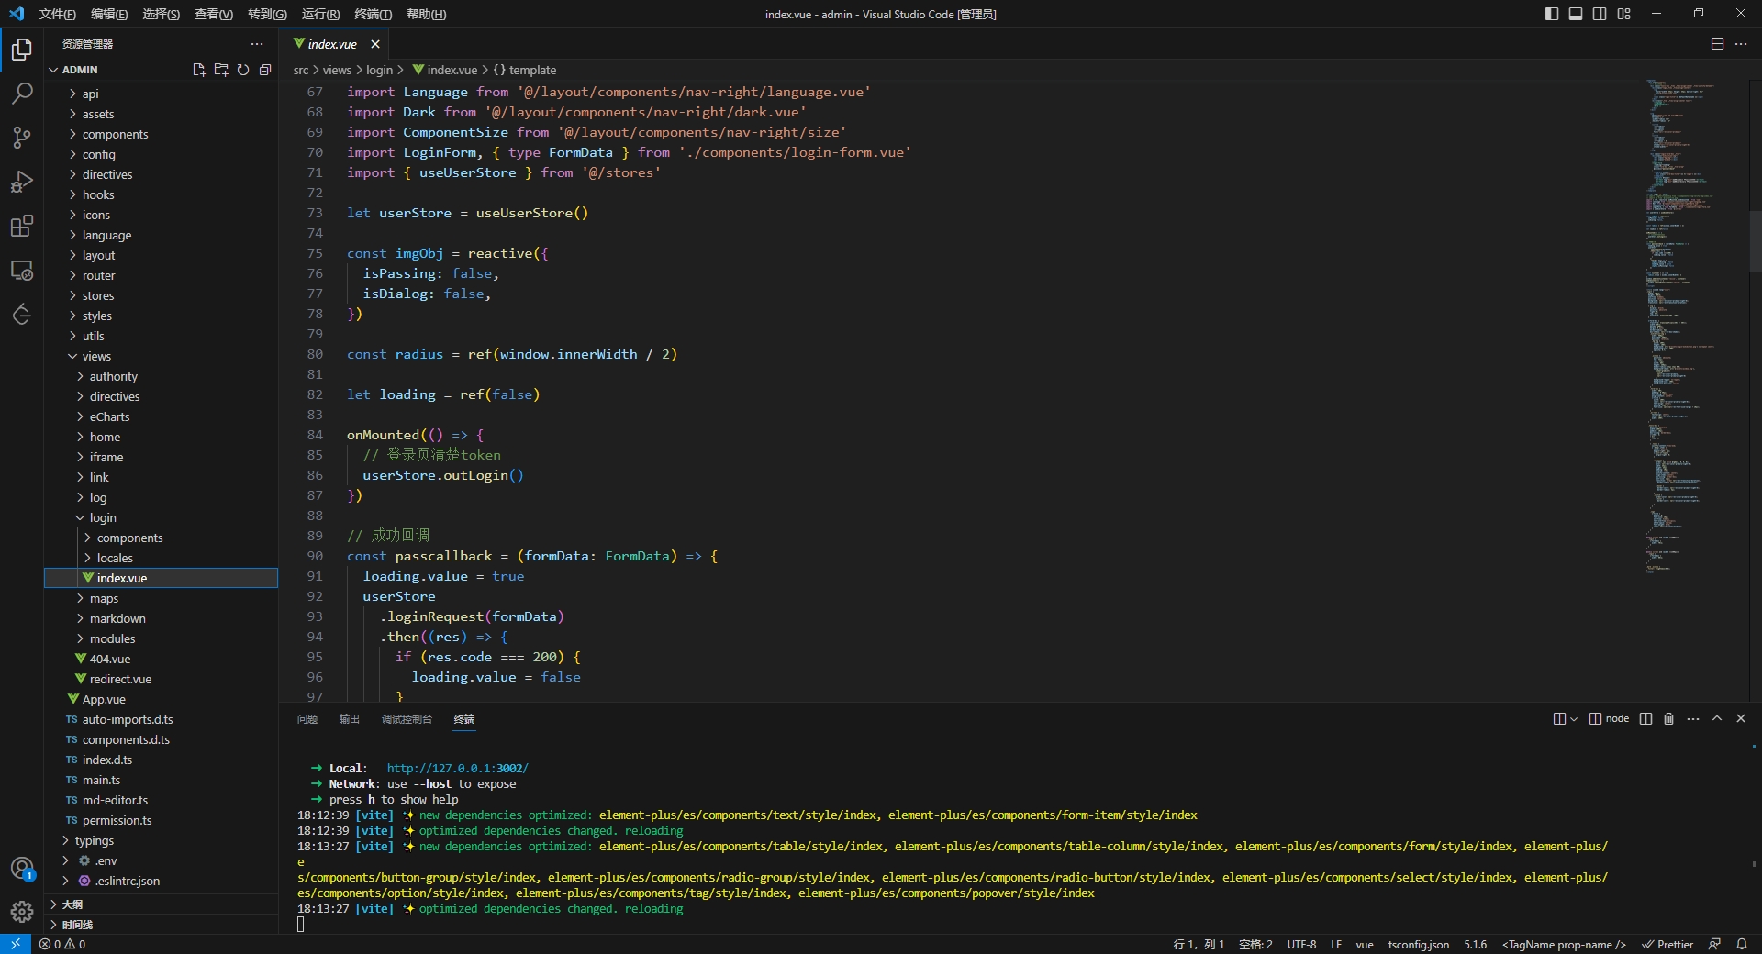Toggle primary side bar visibility

1552,14
